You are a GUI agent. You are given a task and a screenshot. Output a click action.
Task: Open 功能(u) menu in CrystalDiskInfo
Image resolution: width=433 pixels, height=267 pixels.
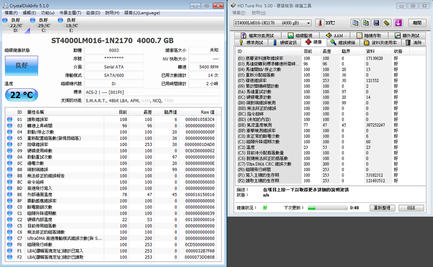click(x=47, y=13)
